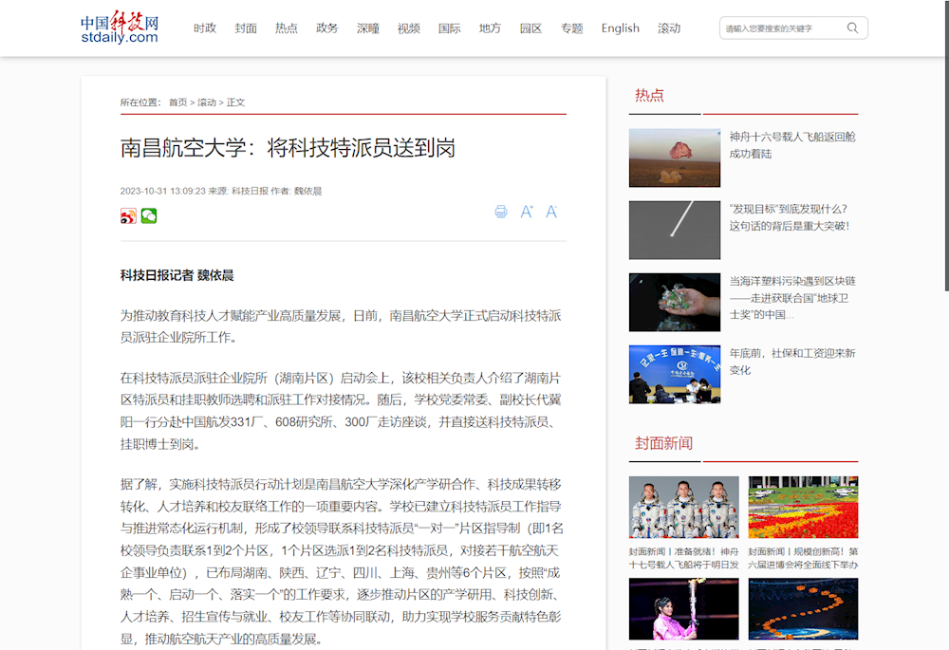Image resolution: width=949 pixels, height=650 pixels.
Task: Print the article using the printer icon
Action: tap(501, 212)
